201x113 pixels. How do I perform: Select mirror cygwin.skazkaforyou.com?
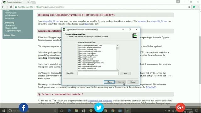tap(89, 67)
